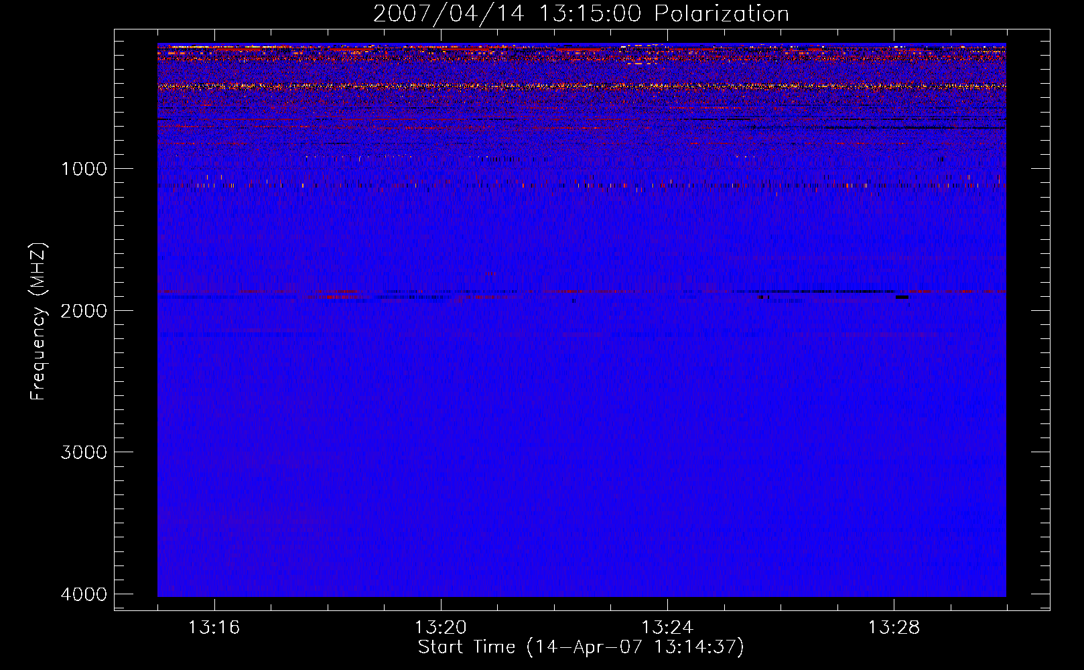
Task: Click the '13:16' time tick label
Action: point(214,628)
